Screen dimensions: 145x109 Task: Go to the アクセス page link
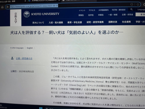click(x=92, y=10)
